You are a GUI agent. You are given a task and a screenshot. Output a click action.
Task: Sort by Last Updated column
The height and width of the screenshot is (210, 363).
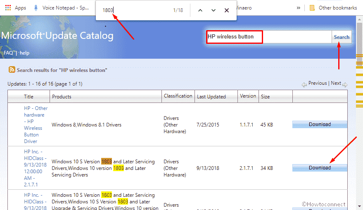(211, 97)
